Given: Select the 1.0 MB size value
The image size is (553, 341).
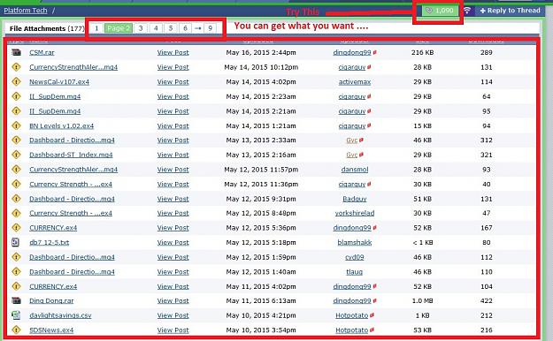Looking at the screenshot, I should [x=423, y=301].
